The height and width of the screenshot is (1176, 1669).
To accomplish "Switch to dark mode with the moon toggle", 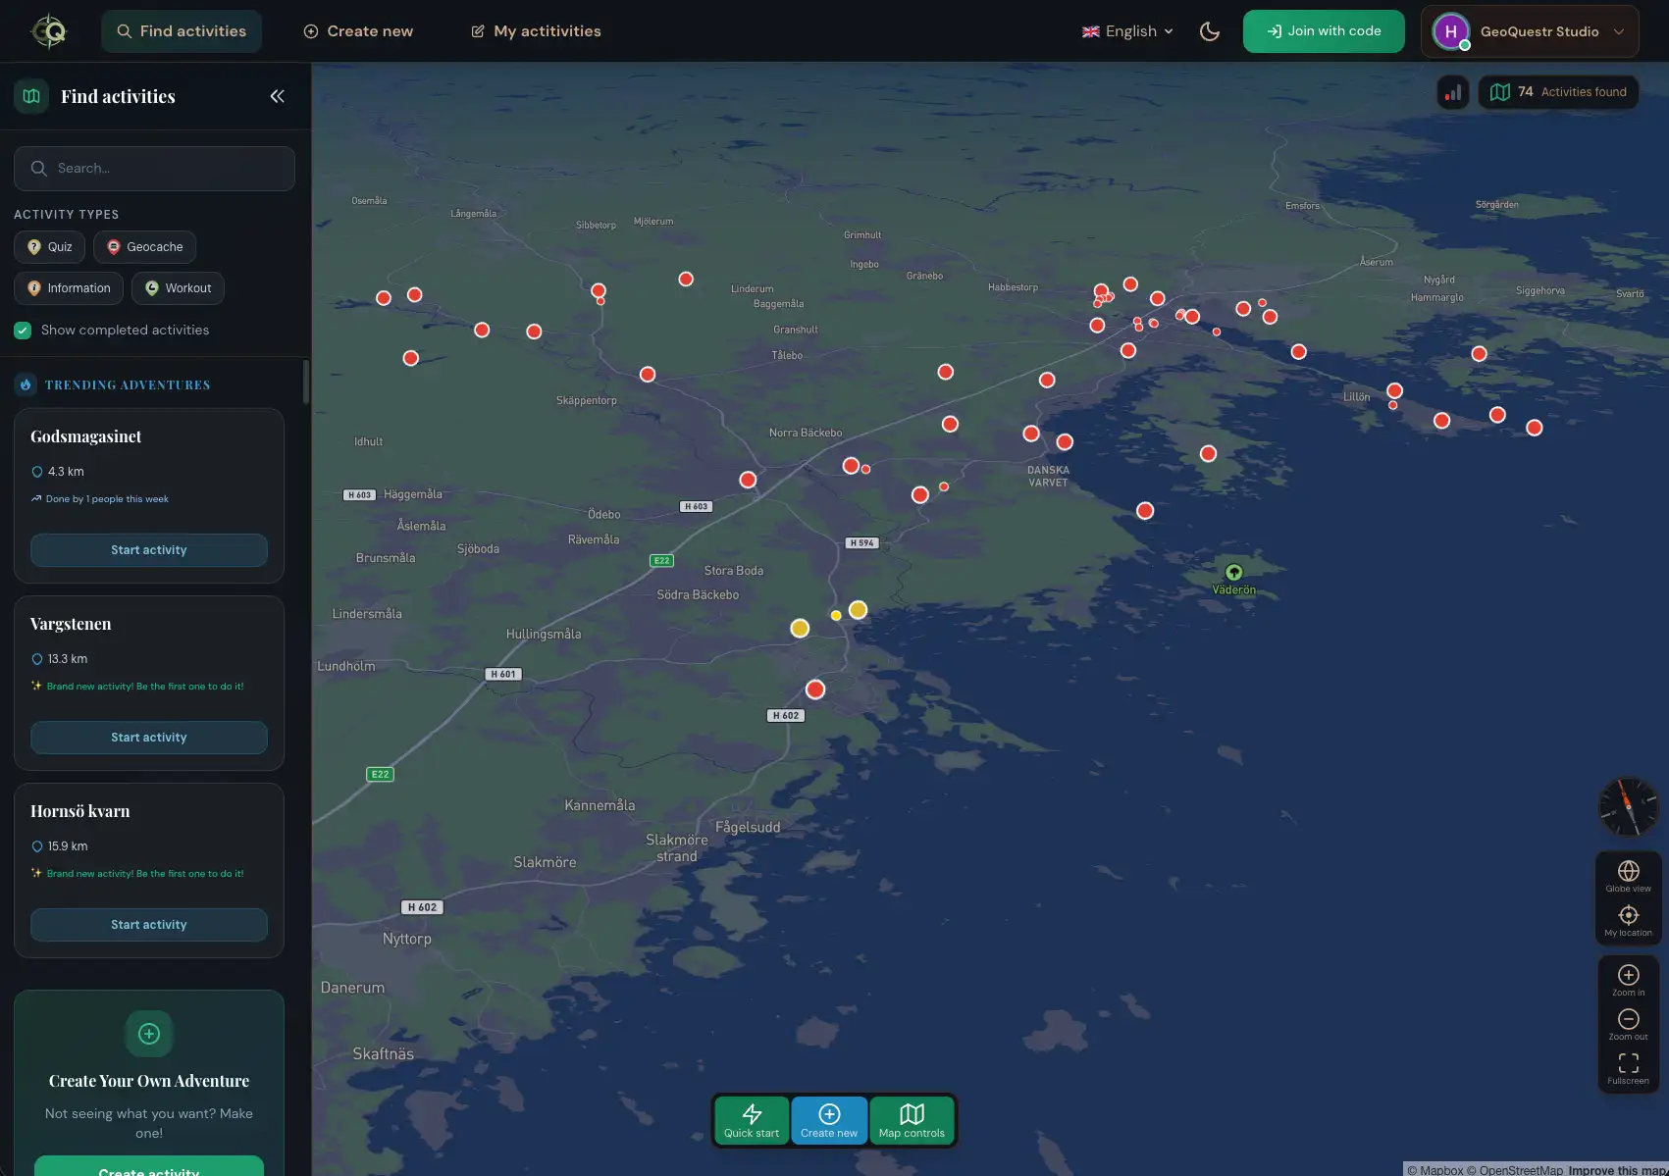I will pos(1210,30).
